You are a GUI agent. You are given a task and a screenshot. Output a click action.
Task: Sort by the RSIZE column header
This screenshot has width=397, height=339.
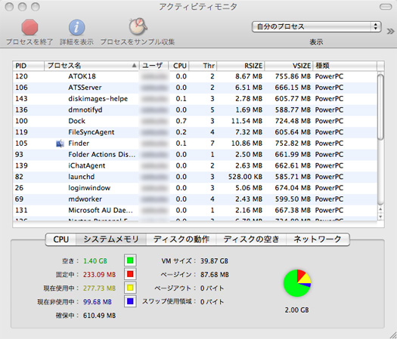(240, 66)
